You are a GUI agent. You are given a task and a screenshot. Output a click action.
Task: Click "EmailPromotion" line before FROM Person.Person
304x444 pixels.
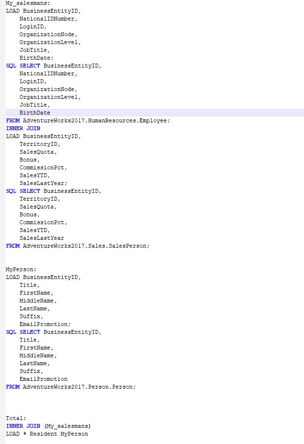pyautogui.click(x=43, y=379)
